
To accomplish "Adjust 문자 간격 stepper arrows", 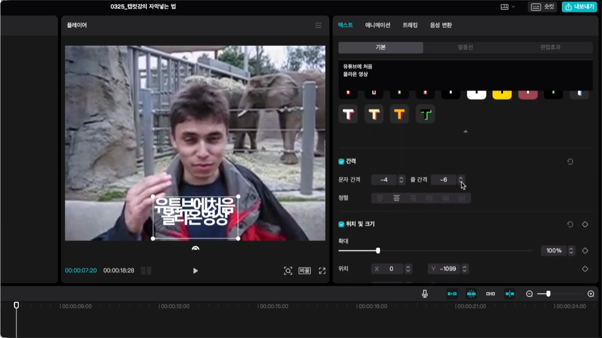I will click(x=401, y=180).
